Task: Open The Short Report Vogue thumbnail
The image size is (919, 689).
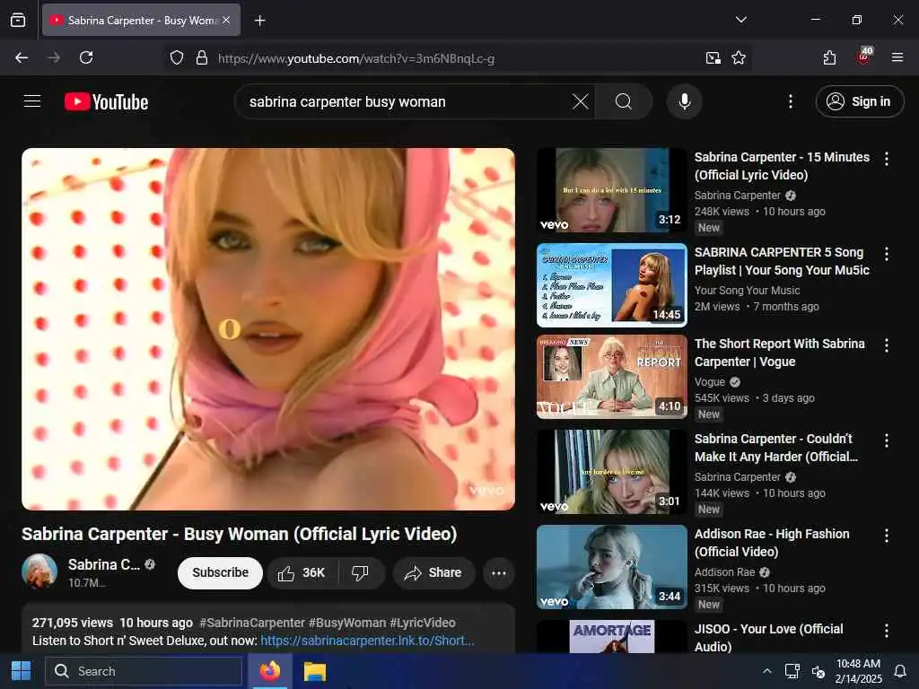Action: point(611,377)
